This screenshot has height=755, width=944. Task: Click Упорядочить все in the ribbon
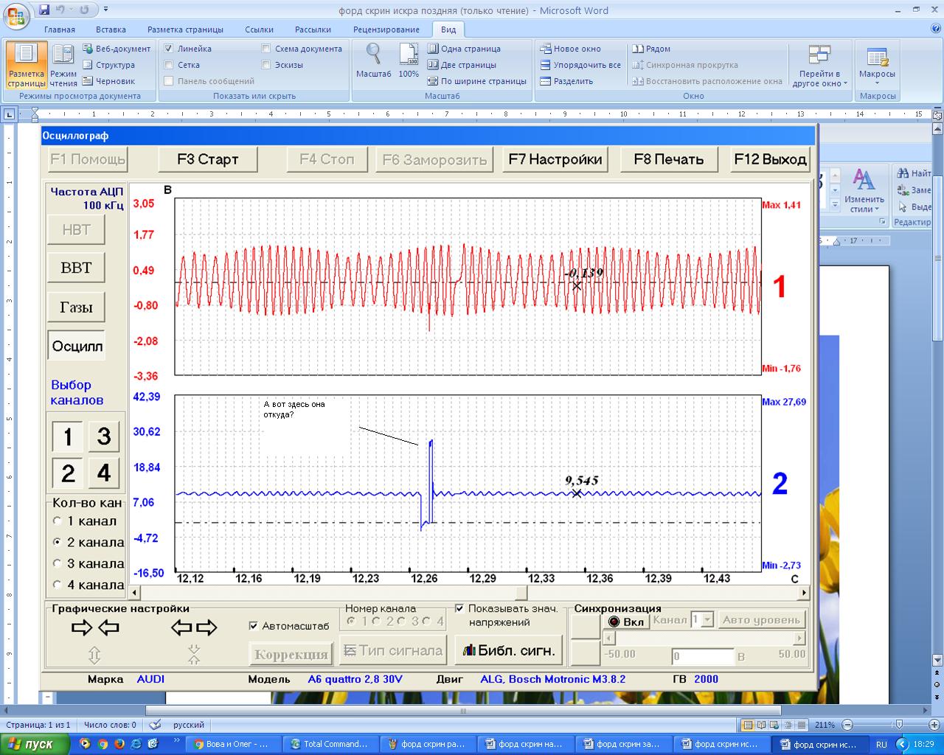pos(580,65)
